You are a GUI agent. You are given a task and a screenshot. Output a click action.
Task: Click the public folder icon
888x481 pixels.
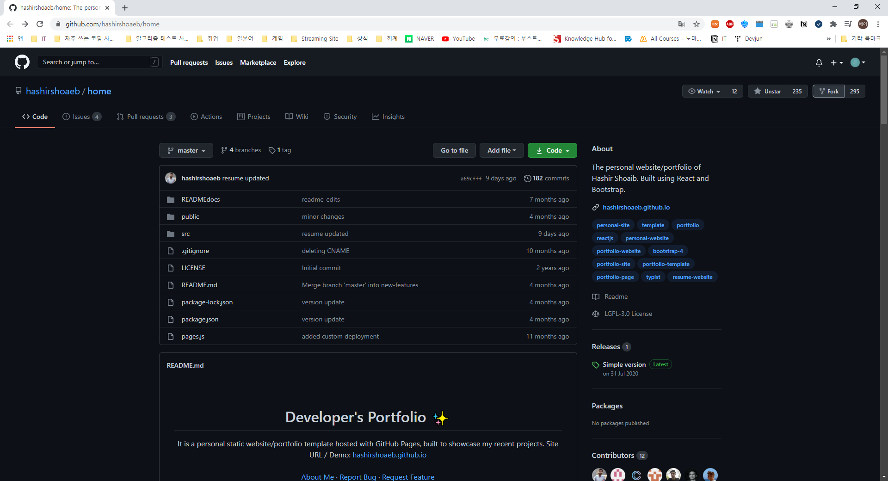pos(171,217)
